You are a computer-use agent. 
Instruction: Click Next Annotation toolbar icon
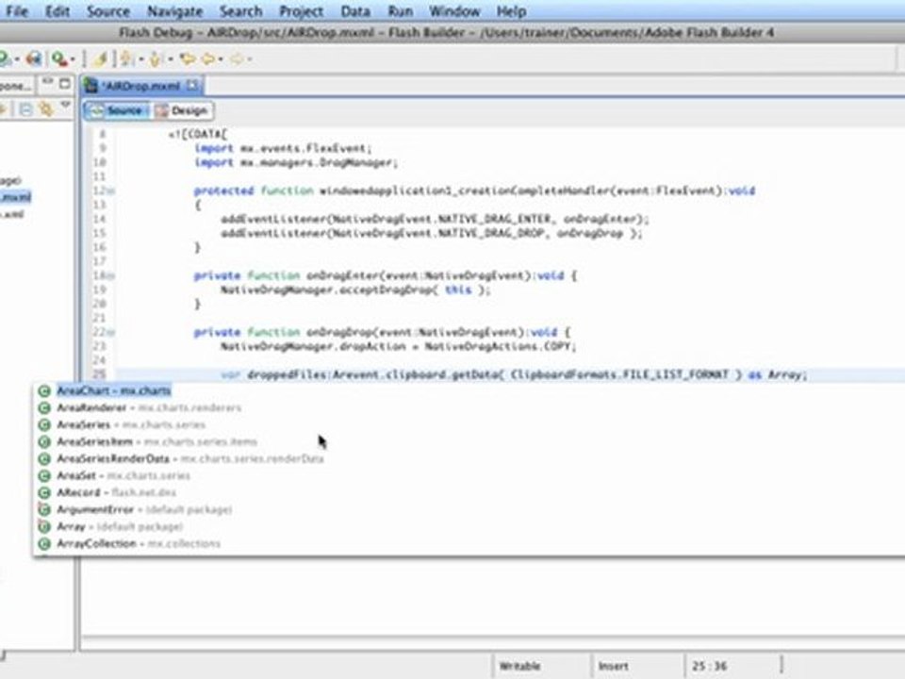[127, 58]
